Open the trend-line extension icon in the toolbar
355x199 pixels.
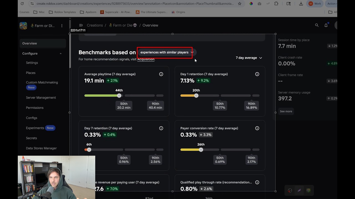click(x=268, y=4)
